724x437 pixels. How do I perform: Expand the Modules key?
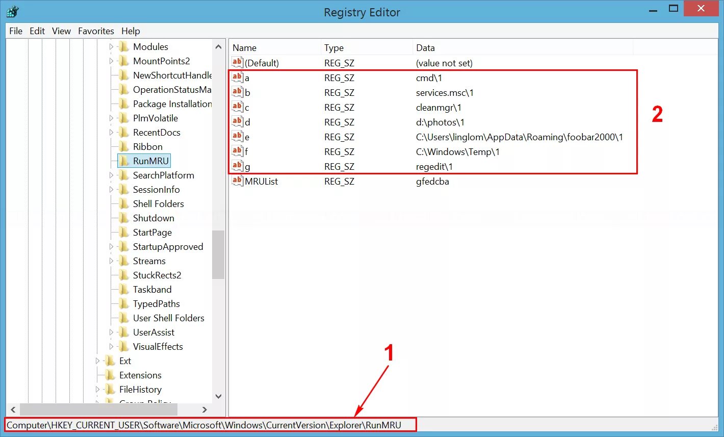111,47
